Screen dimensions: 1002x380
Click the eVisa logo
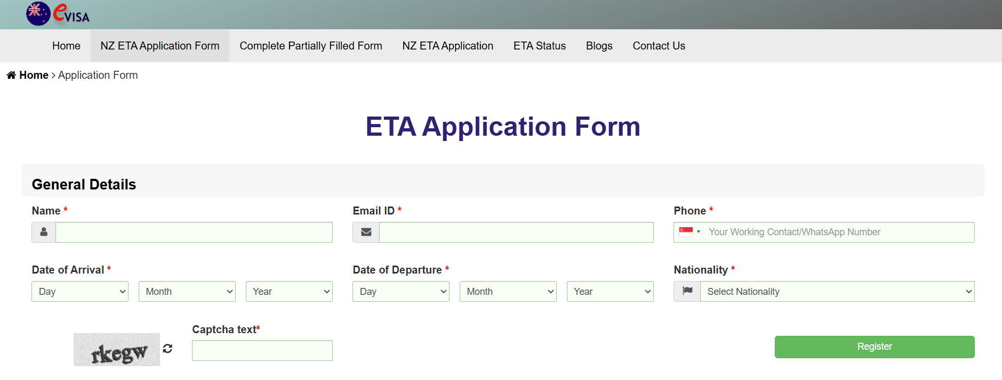[x=58, y=14]
